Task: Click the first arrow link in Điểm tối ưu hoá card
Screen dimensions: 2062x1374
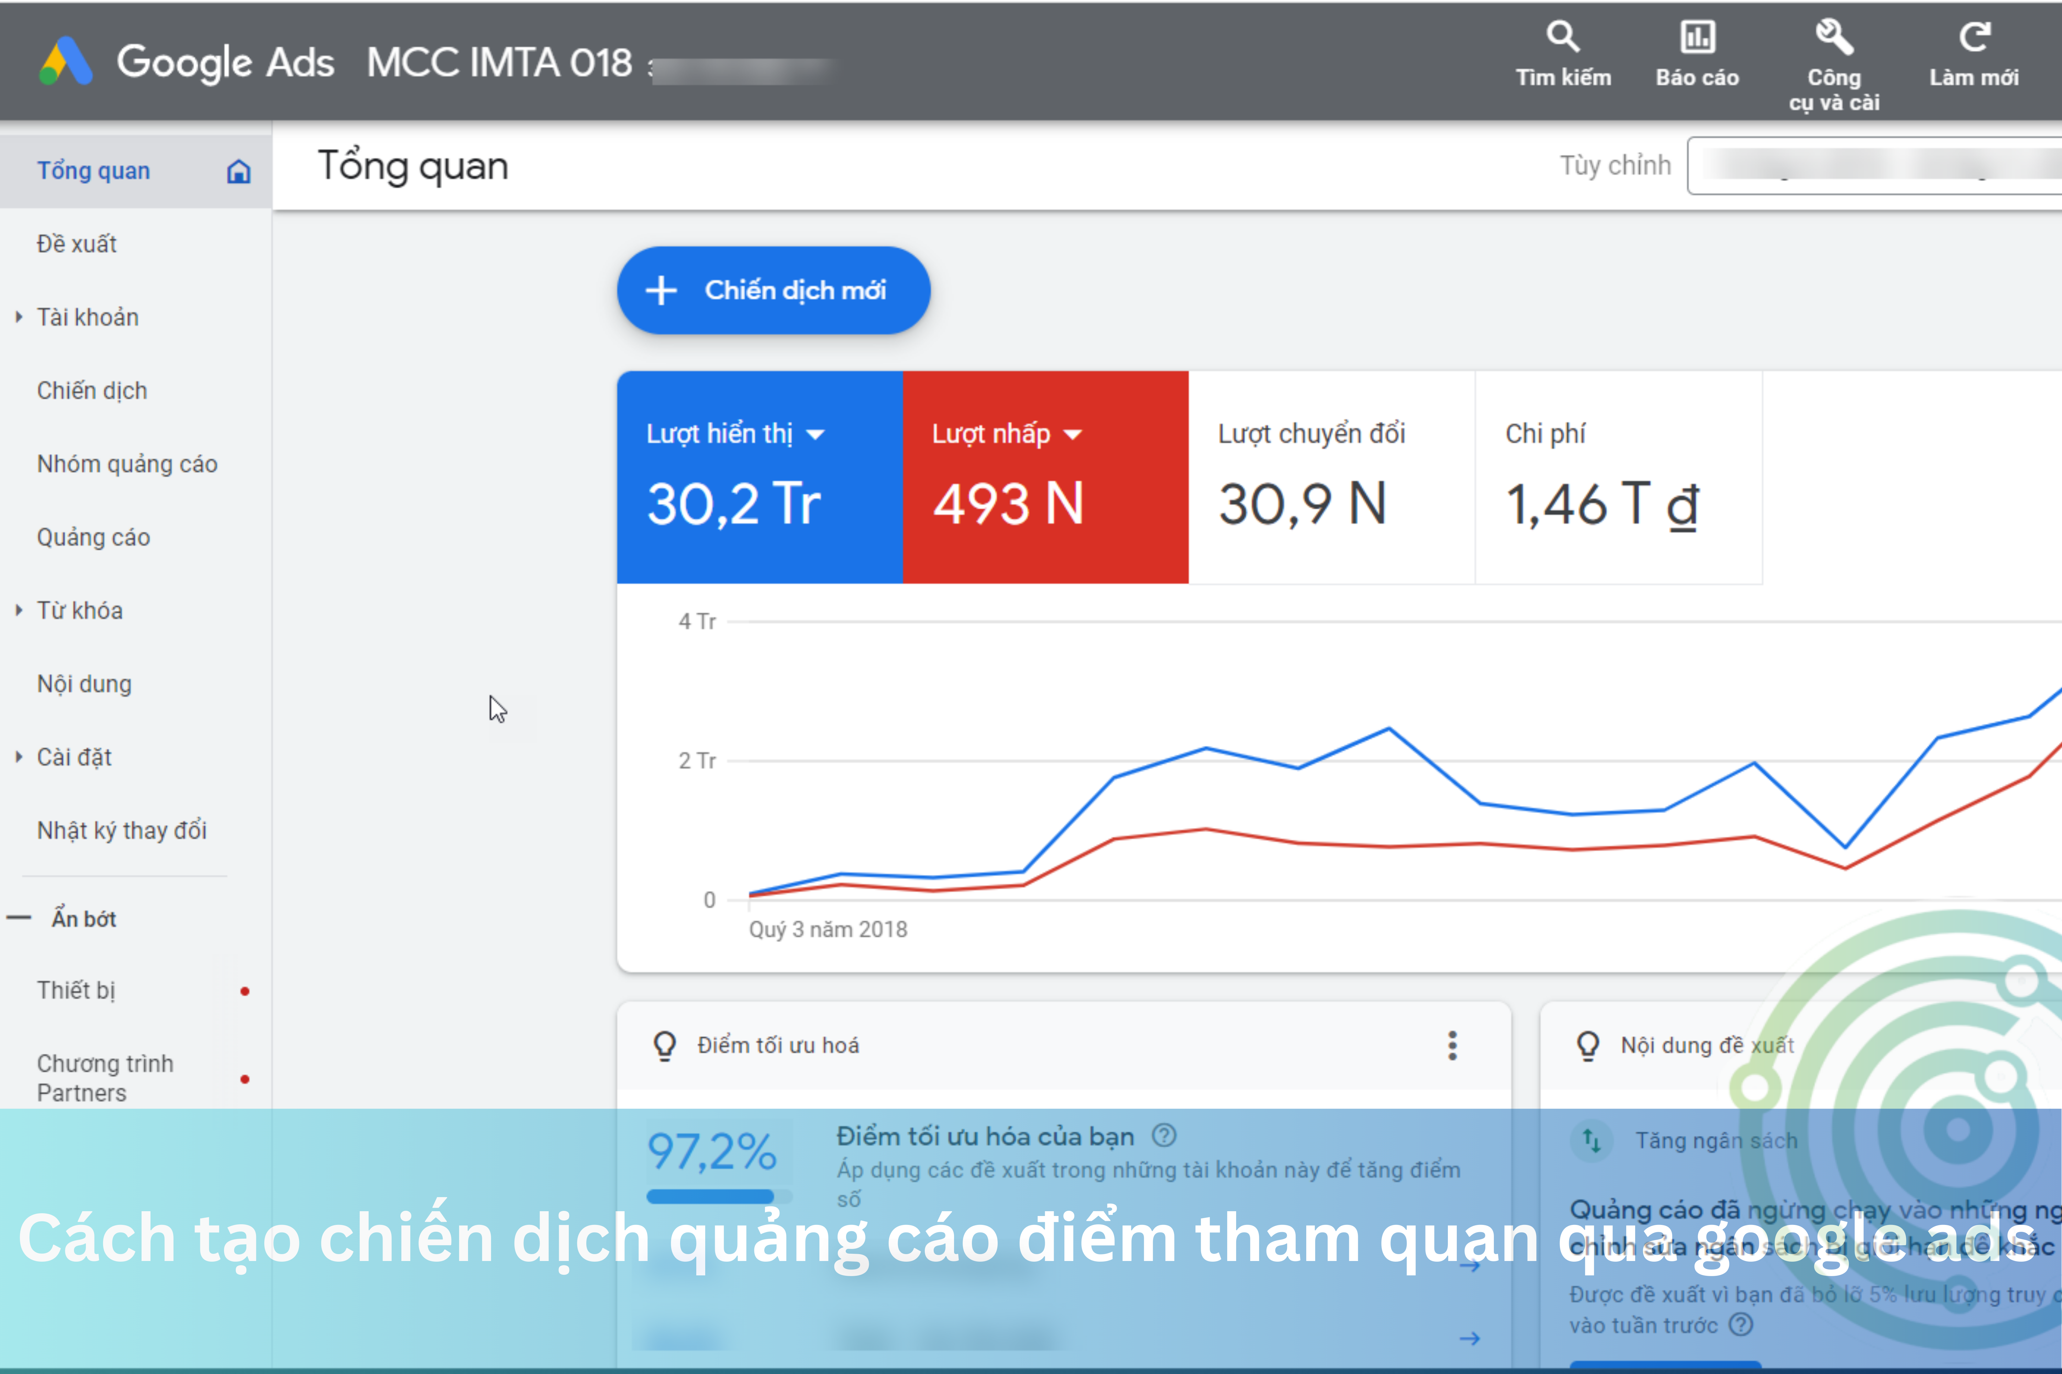Action: 1470,1265
